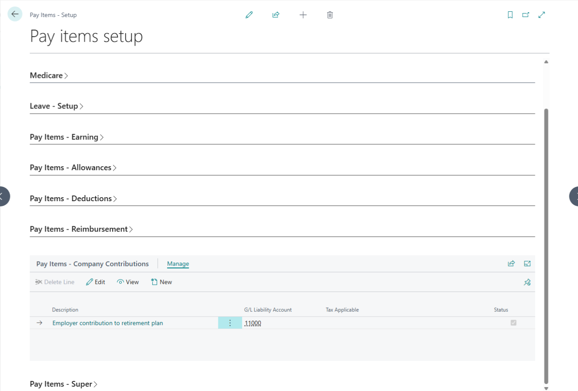Open the Manage menu

pyautogui.click(x=178, y=263)
